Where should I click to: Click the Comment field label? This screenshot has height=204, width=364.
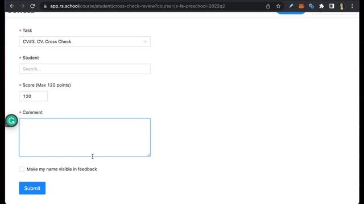click(32, 112)
